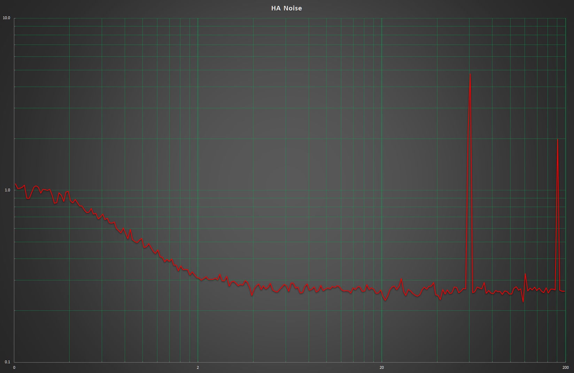Click the "10.0" y-axis label
The height and width of the screenshot is (373, 574).
pyautogui.click(x=6, y=18)
